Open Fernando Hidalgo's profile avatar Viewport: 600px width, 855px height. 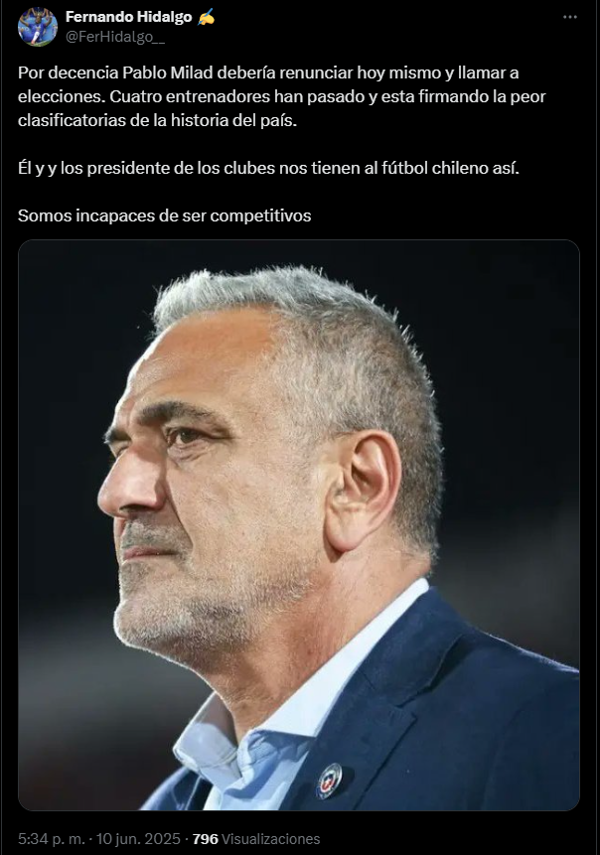(37, 27)
